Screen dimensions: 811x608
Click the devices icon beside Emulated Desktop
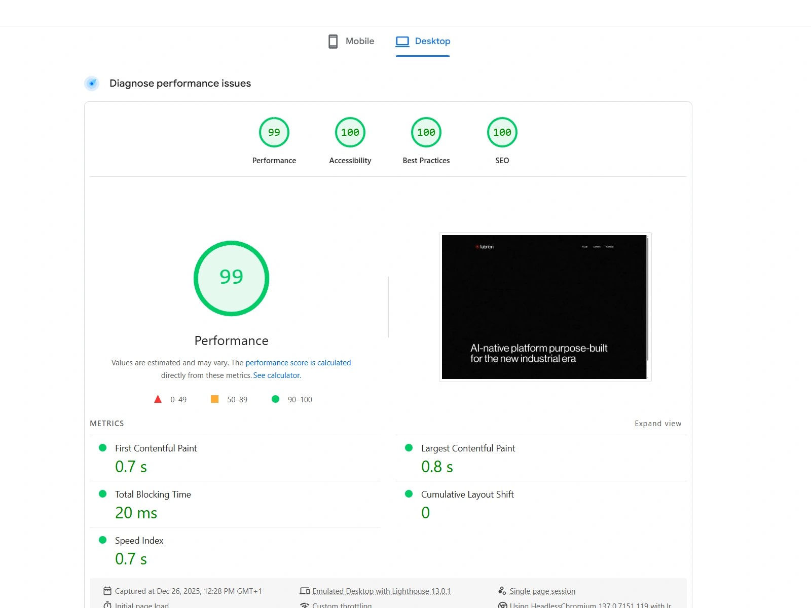pyautogui.click(x=305, y=591)
